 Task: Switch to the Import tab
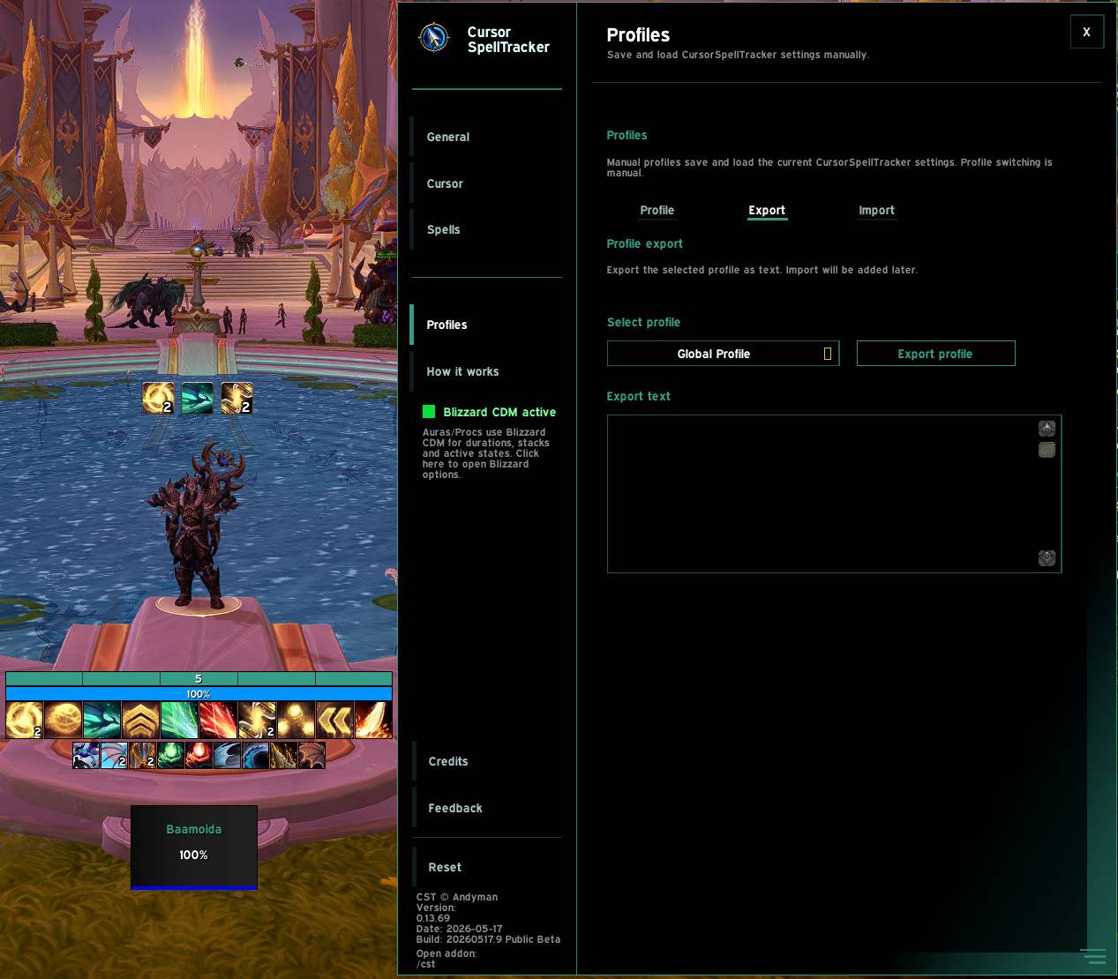point(876,210)
